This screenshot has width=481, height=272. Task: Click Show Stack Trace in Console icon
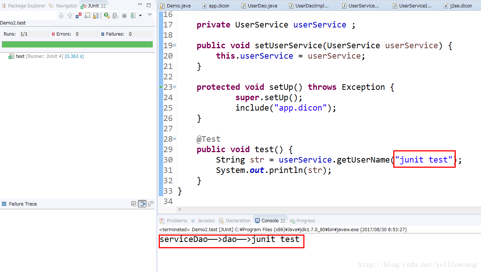[134, 204]
